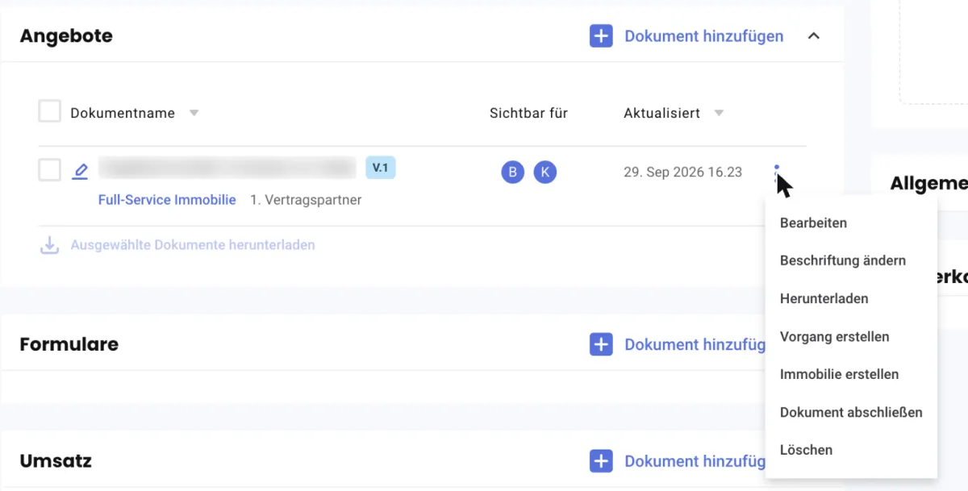Screen dimensions: 968x491
Task: Click Ausgewählte Dokumente herunterladen
Action: tap(193, 245)
